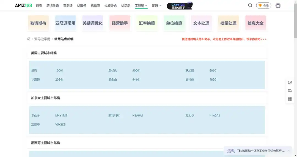The image size is (297, 157).
Task: Select the 批量处理 category card
Action: point(228,23)
